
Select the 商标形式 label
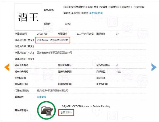[101, 78]
